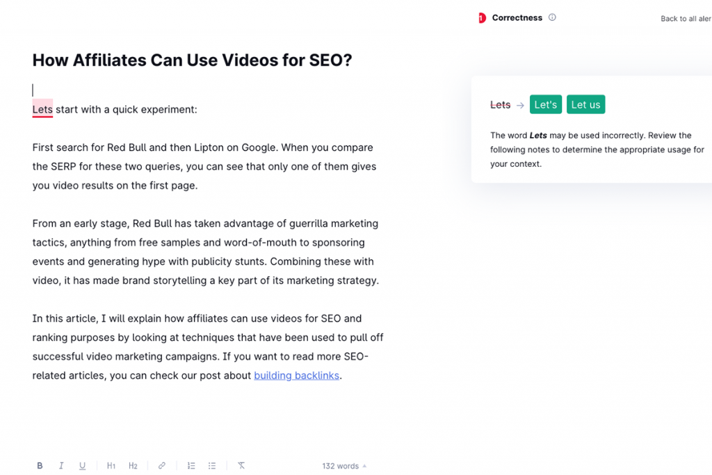Click the strikethrough "Lets" in suggestion card

coord(501,105)
